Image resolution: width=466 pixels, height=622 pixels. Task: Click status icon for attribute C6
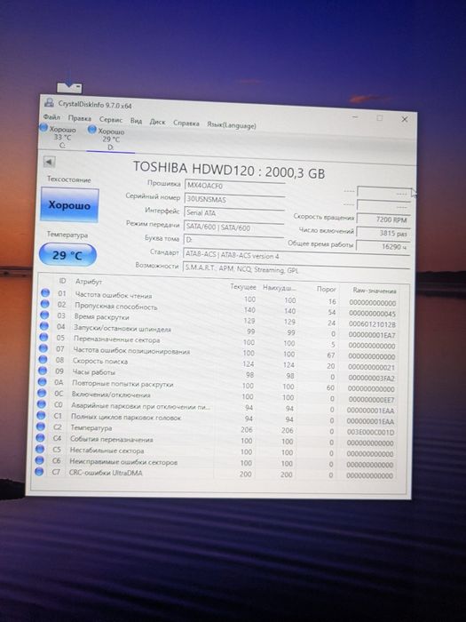pos(39,460)
